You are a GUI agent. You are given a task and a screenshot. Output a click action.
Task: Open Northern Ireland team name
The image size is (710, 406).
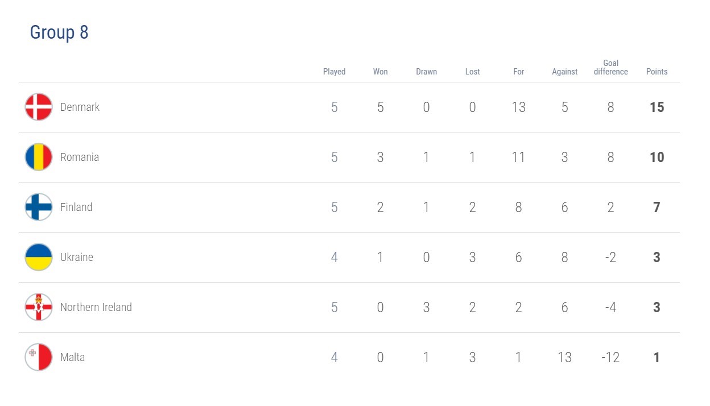point(96,307)
